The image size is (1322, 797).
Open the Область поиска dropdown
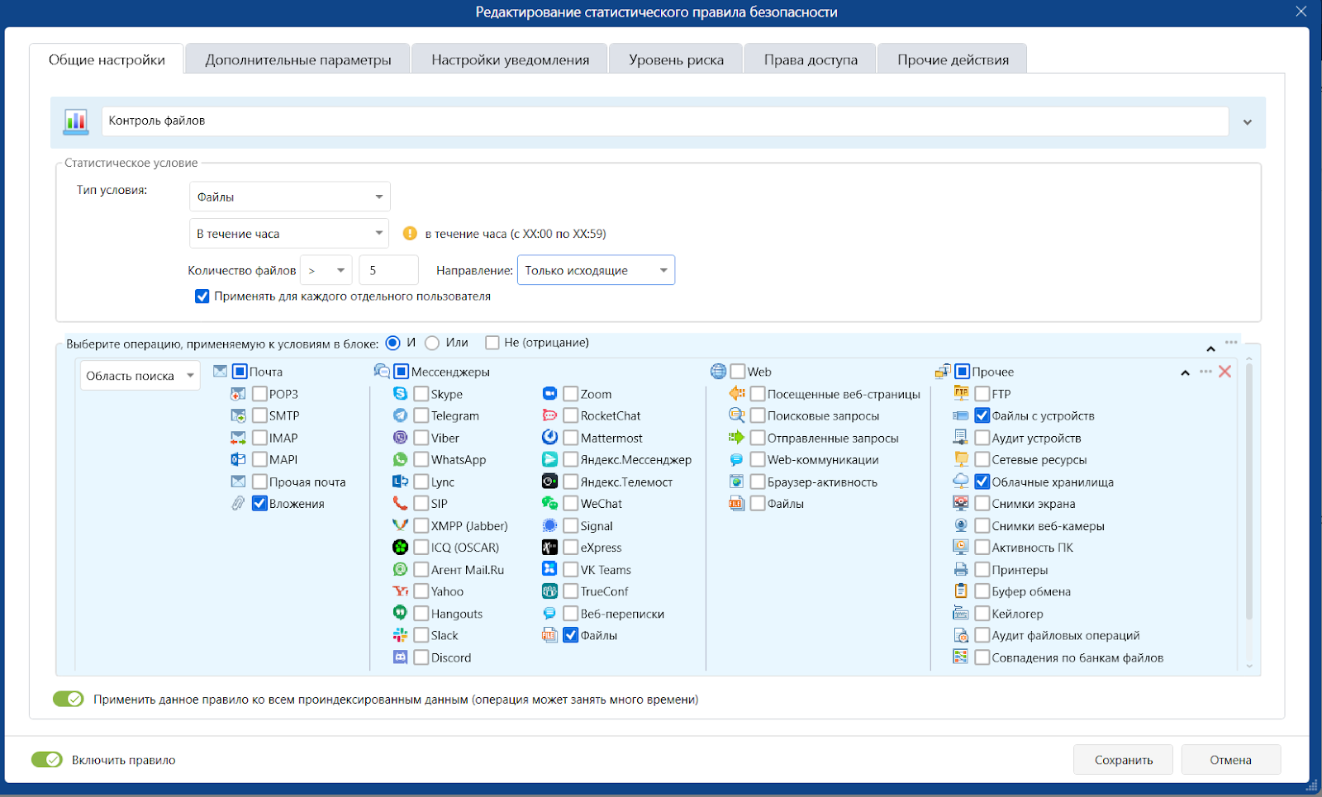pos(140,376)
